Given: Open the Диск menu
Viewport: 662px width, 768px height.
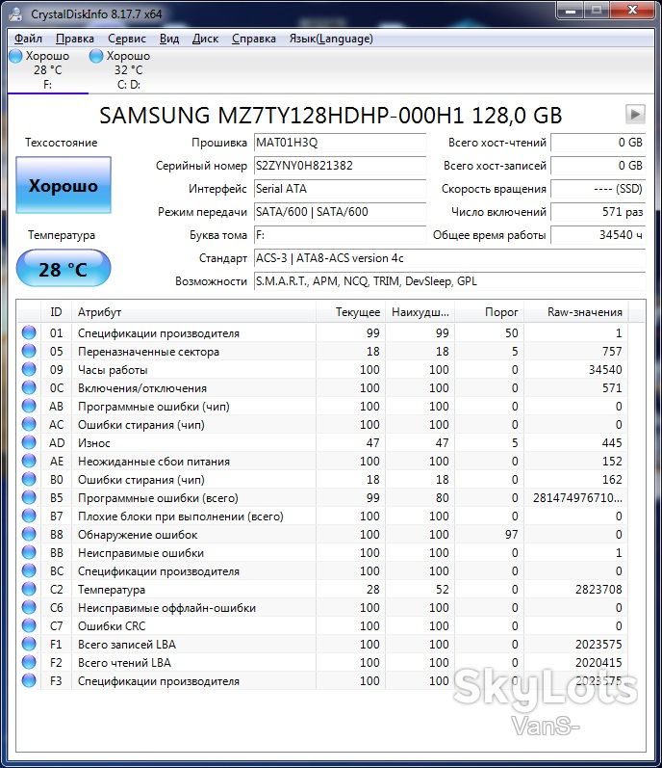Looking at the screenshot, I should pos(205,39).
